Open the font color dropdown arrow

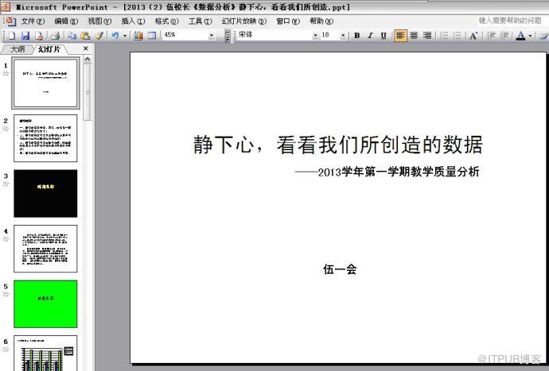coord(530,36)
